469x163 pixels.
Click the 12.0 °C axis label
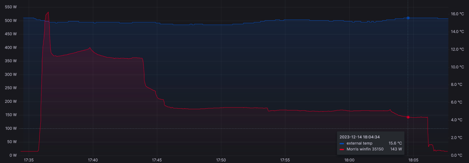click(x=457, y=49)
